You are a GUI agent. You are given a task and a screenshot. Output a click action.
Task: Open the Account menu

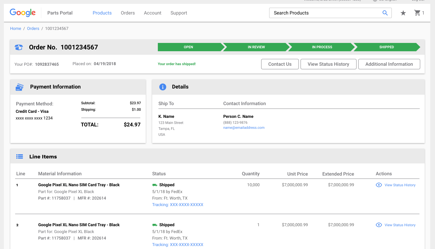pos(153,13)
